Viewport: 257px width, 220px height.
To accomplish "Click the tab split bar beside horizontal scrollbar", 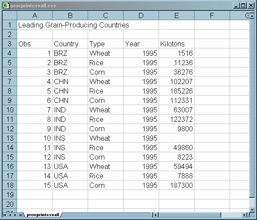I will pos(152,215).
